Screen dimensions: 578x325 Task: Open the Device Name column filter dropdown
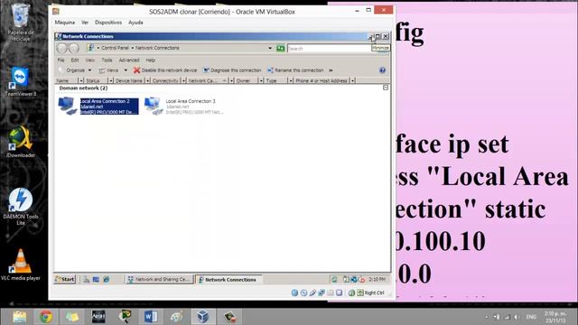tap(148, 80)
